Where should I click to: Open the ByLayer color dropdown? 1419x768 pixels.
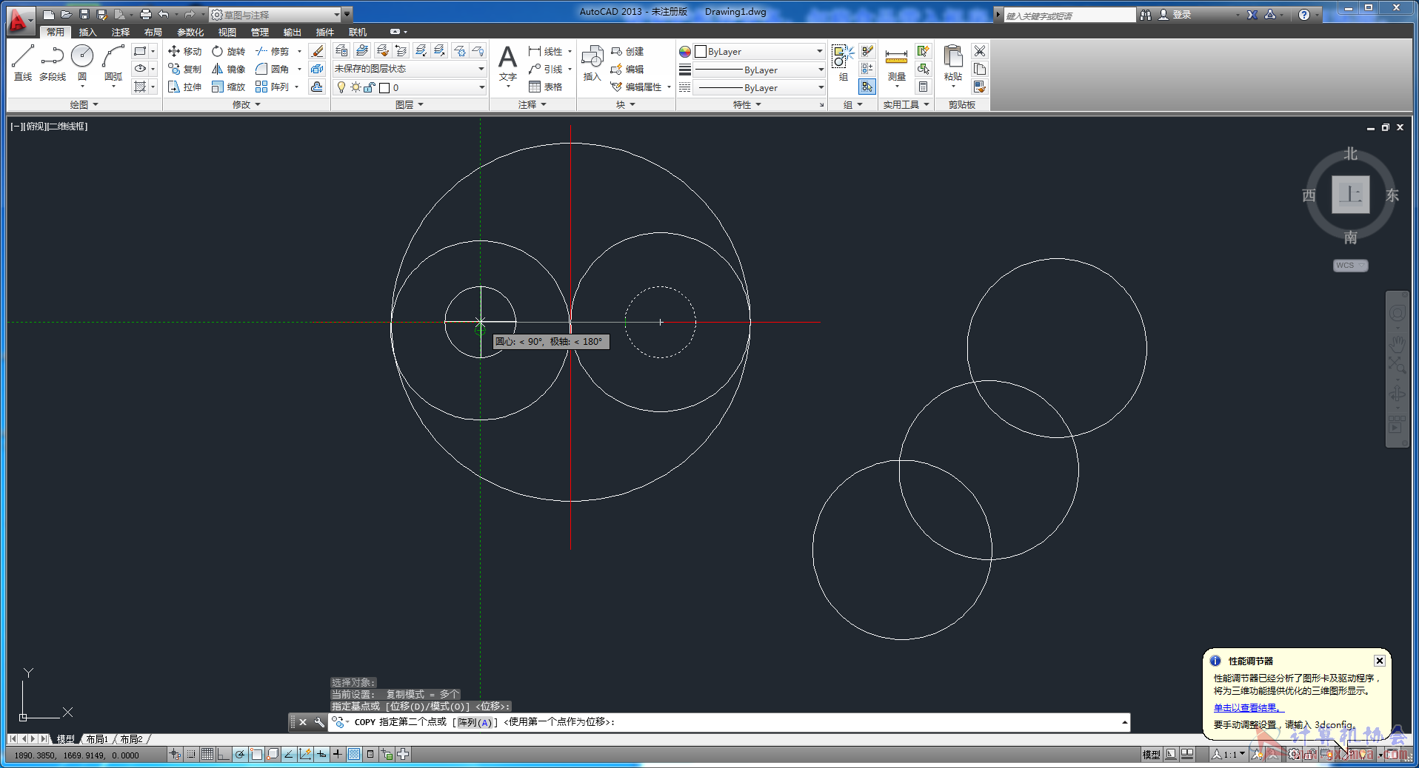click(759, 51)
